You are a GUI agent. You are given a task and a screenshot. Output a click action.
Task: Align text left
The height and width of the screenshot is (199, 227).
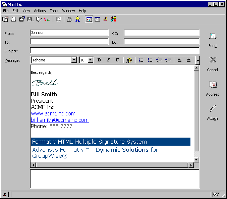tap(179, 60)
